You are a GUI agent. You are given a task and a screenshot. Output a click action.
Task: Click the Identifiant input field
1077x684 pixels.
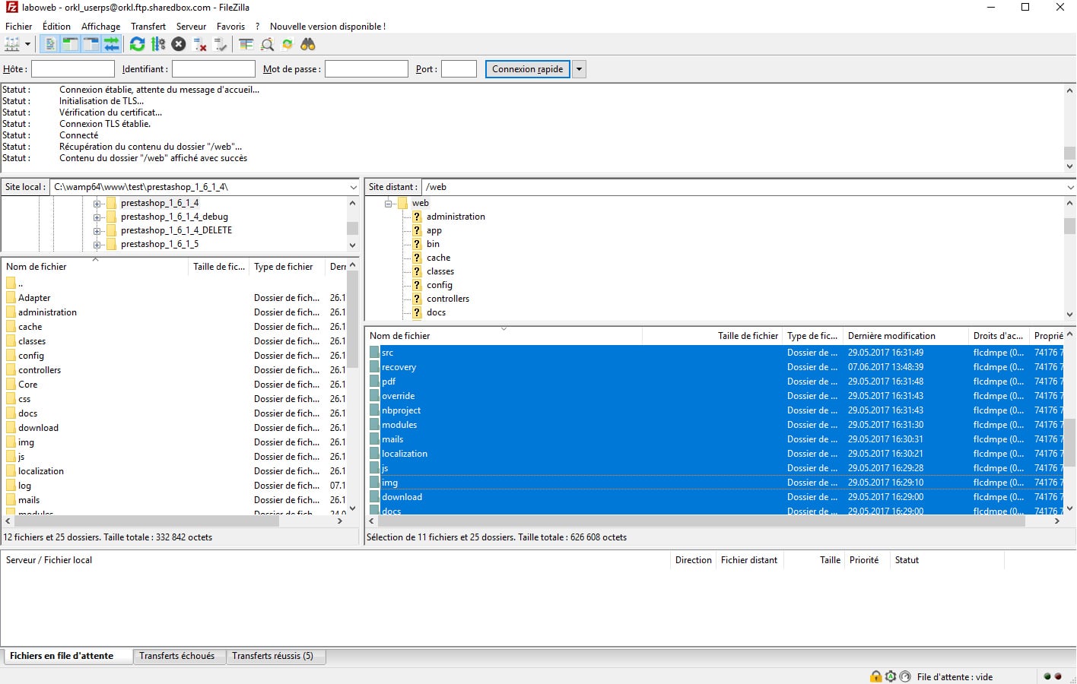click(x=214, y=69)
